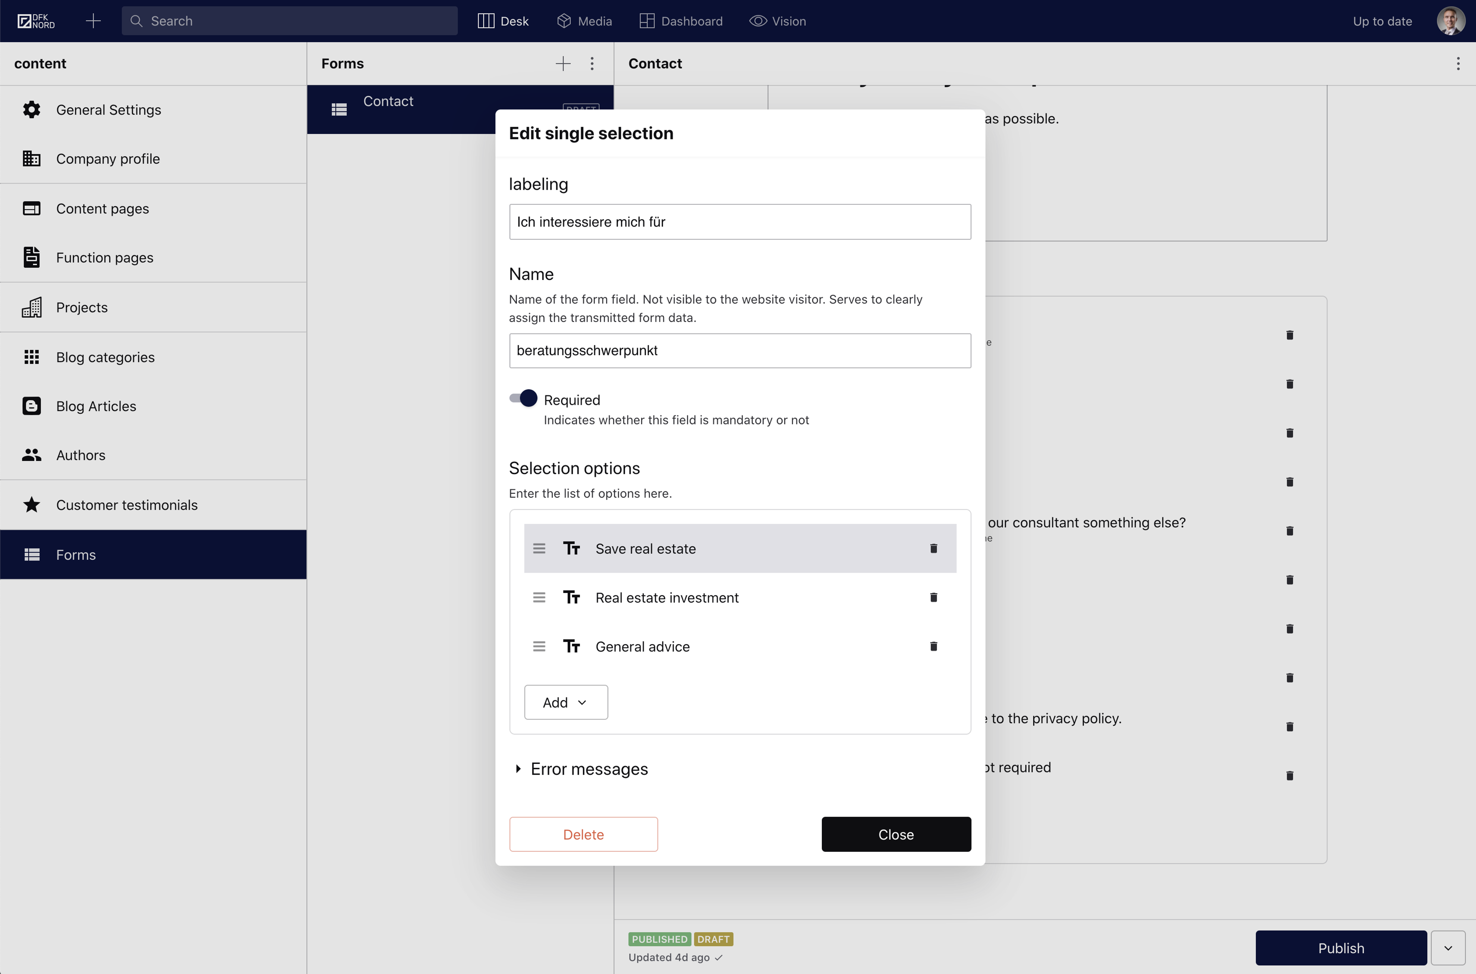Viewport: 1476px width, 974px height.
Task: Click the labeling text input field
Action: click(740, 222)
